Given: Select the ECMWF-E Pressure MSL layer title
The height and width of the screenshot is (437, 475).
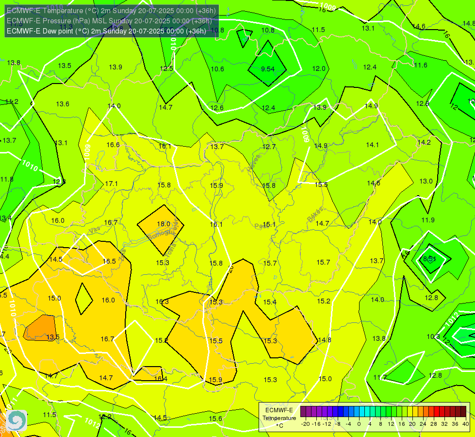Looking at the screenshot, I should (109, 21).
